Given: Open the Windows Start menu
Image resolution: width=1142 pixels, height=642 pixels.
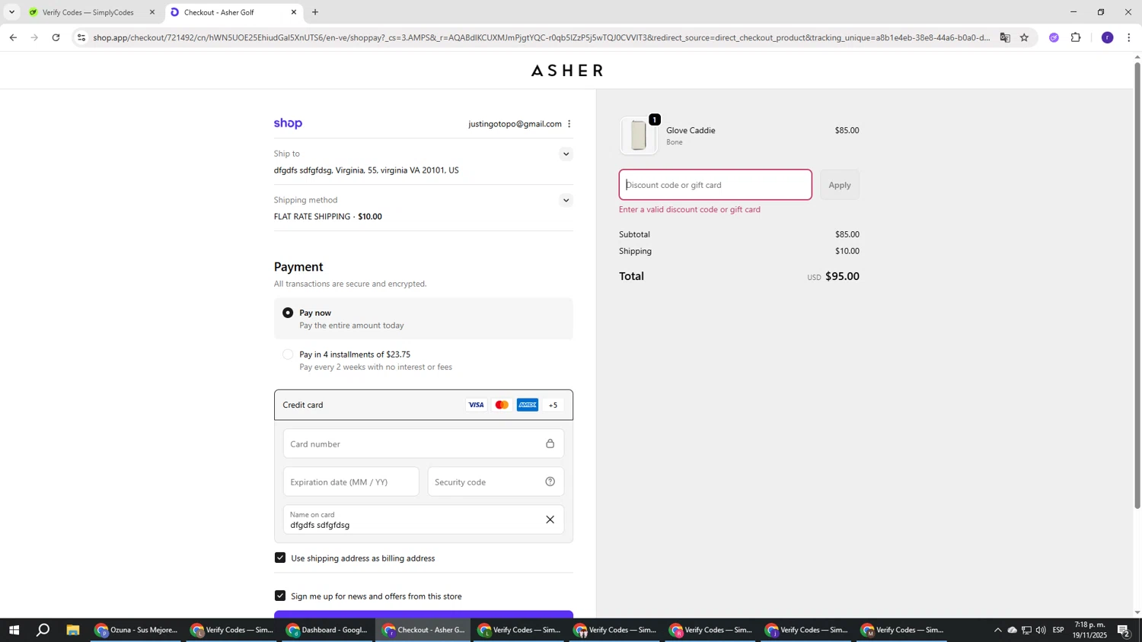Looking at the screenshot, I should click(x=13, y=630).
